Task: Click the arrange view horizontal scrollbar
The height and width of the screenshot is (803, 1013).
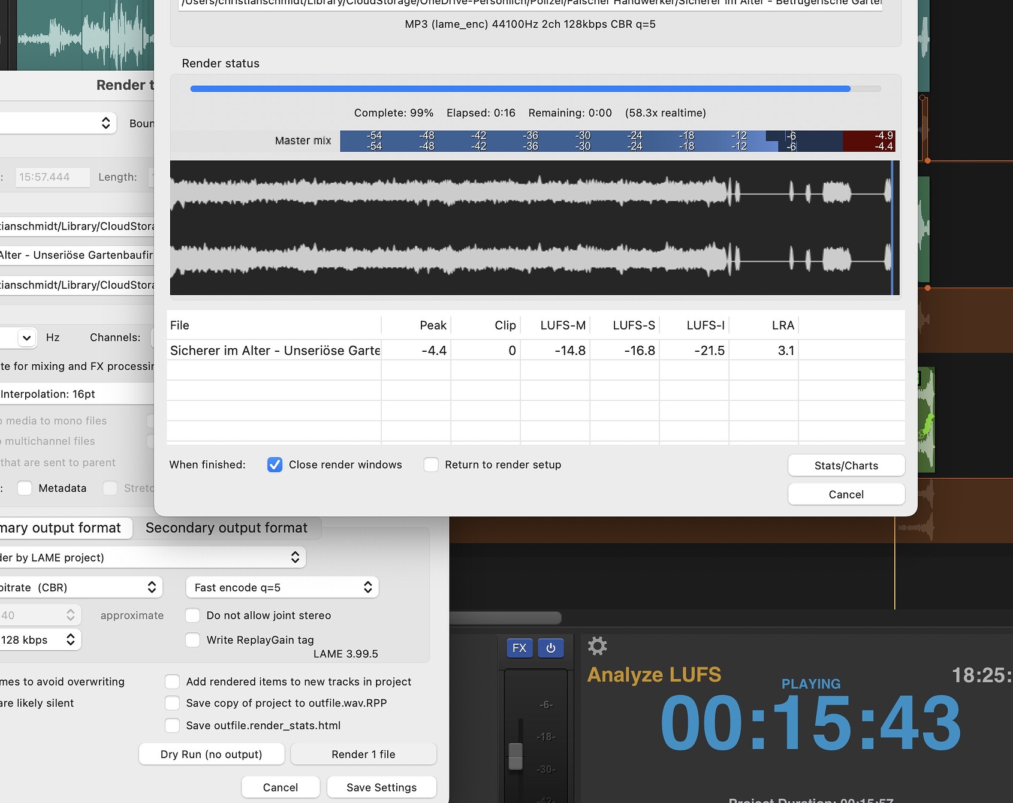Action: click(505, 618)
